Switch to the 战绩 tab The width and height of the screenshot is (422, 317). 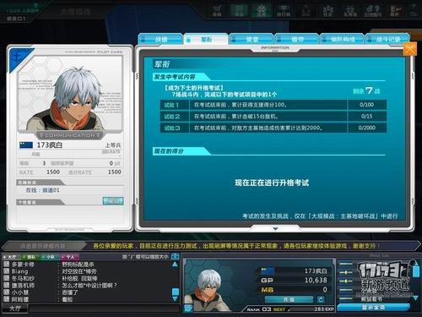pos(160,40)
